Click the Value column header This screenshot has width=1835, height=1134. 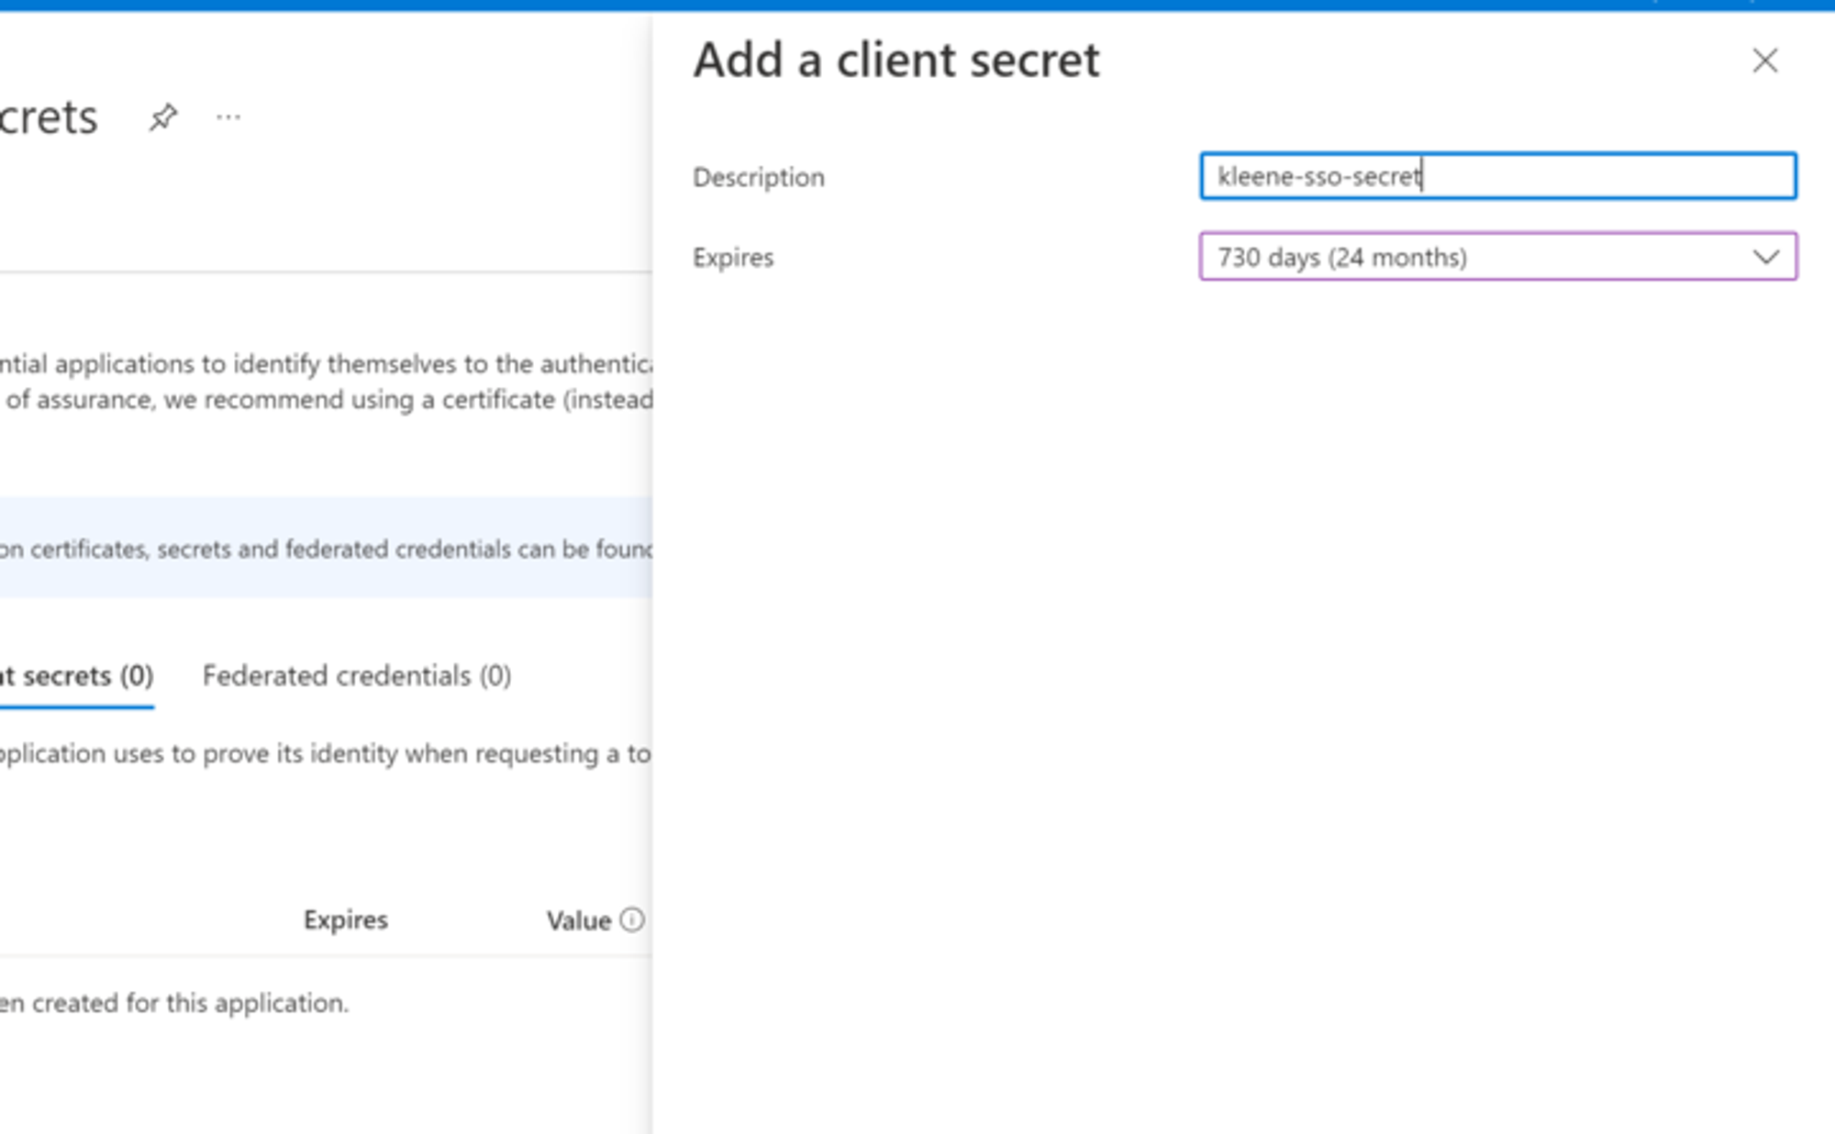[x=578, y=920]
